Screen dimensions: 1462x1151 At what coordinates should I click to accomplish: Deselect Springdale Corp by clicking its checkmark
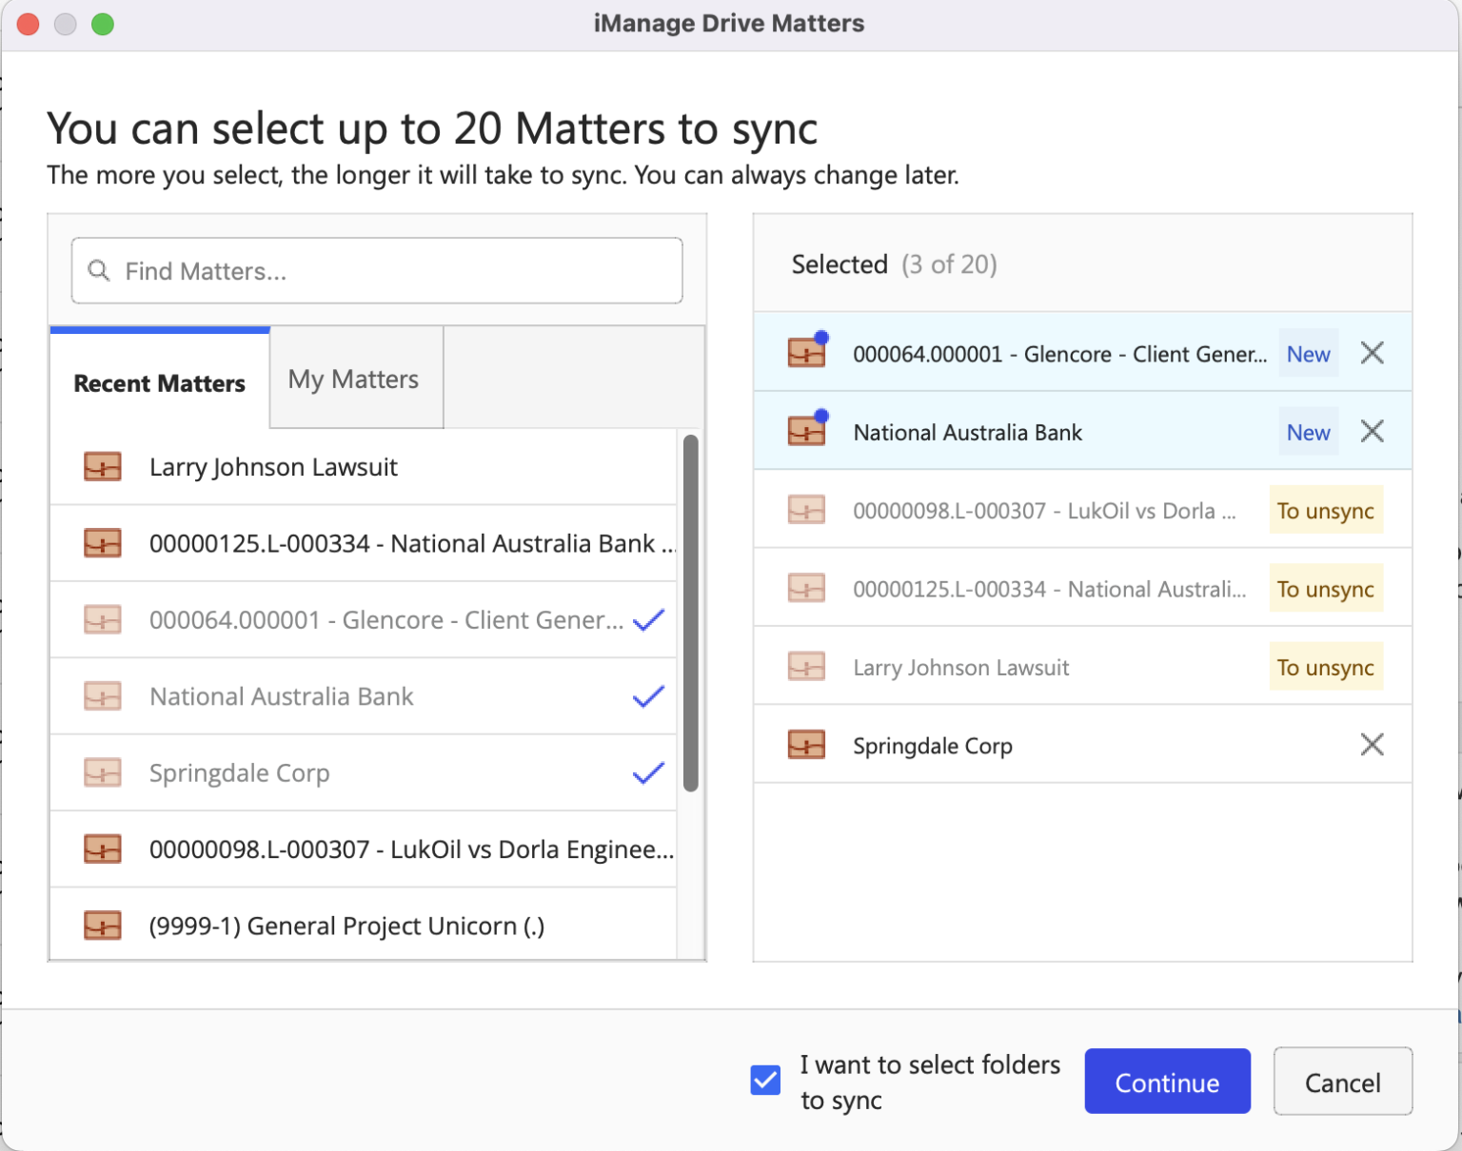(x=647, y=771)
